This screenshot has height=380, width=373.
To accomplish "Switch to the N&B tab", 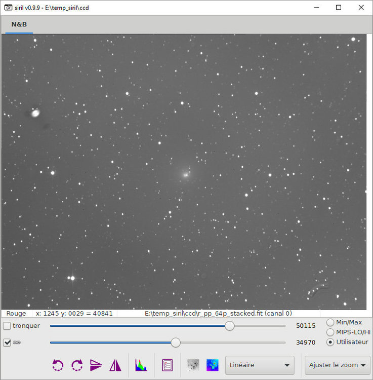I will tap(19, 24).
